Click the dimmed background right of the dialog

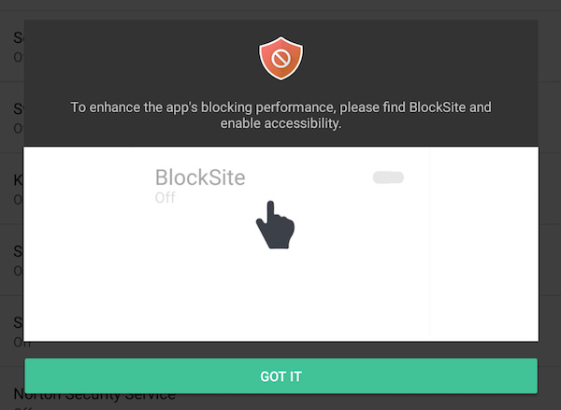pos(550,187)
